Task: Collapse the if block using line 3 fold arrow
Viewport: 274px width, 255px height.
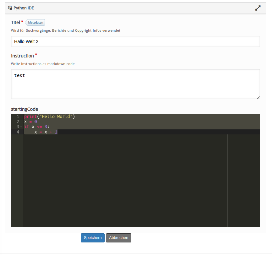Action: click(x=21, y=127)
